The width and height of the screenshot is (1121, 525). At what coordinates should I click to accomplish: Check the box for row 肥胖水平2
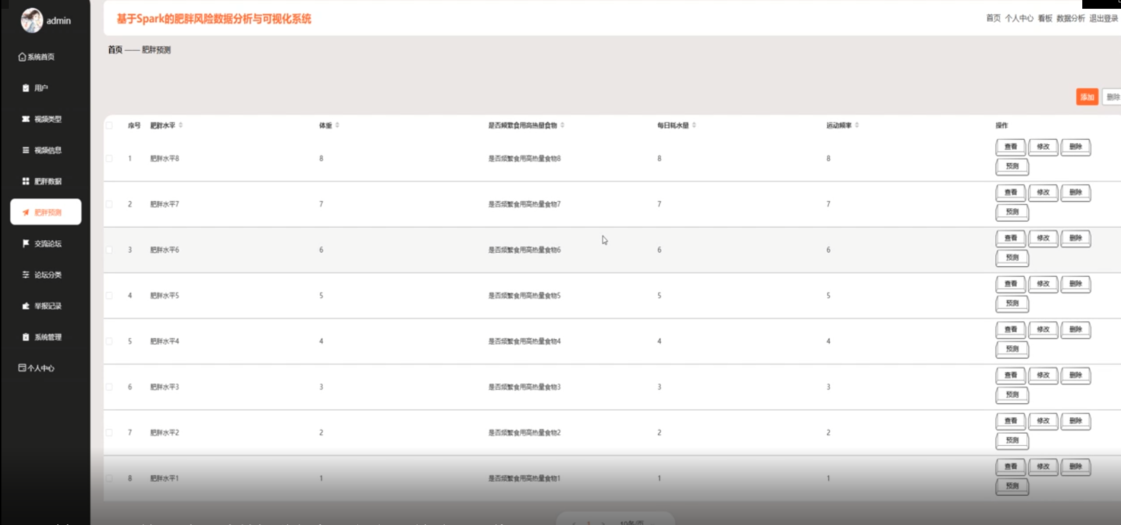(109, 432)
